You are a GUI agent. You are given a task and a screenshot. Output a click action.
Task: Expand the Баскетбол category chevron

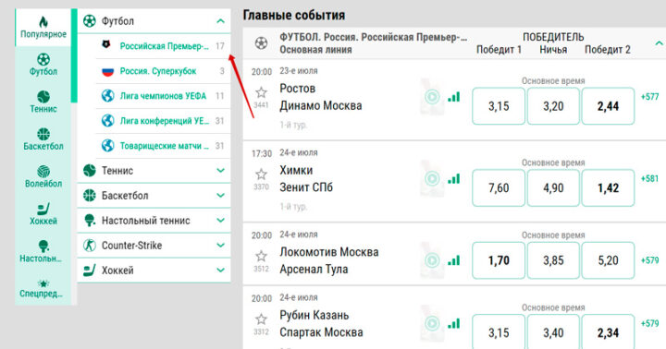click(220, 196)
